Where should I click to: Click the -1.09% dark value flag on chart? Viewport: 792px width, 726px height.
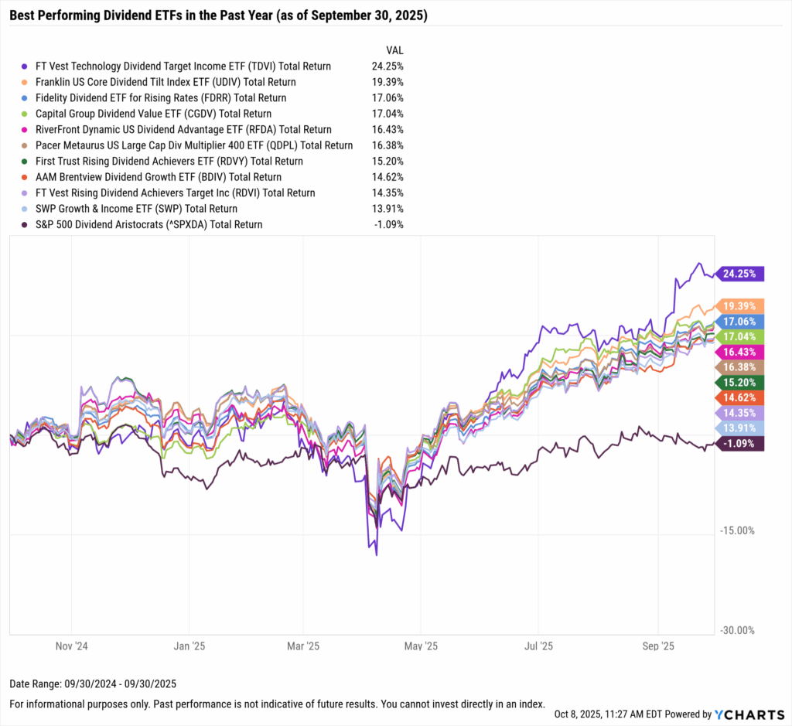tap(741, 443)
